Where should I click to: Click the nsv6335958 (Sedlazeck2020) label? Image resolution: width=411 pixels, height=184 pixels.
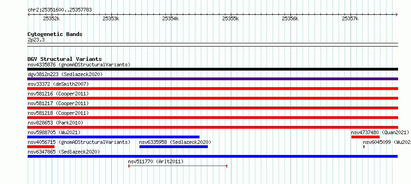tap(175, 142)
